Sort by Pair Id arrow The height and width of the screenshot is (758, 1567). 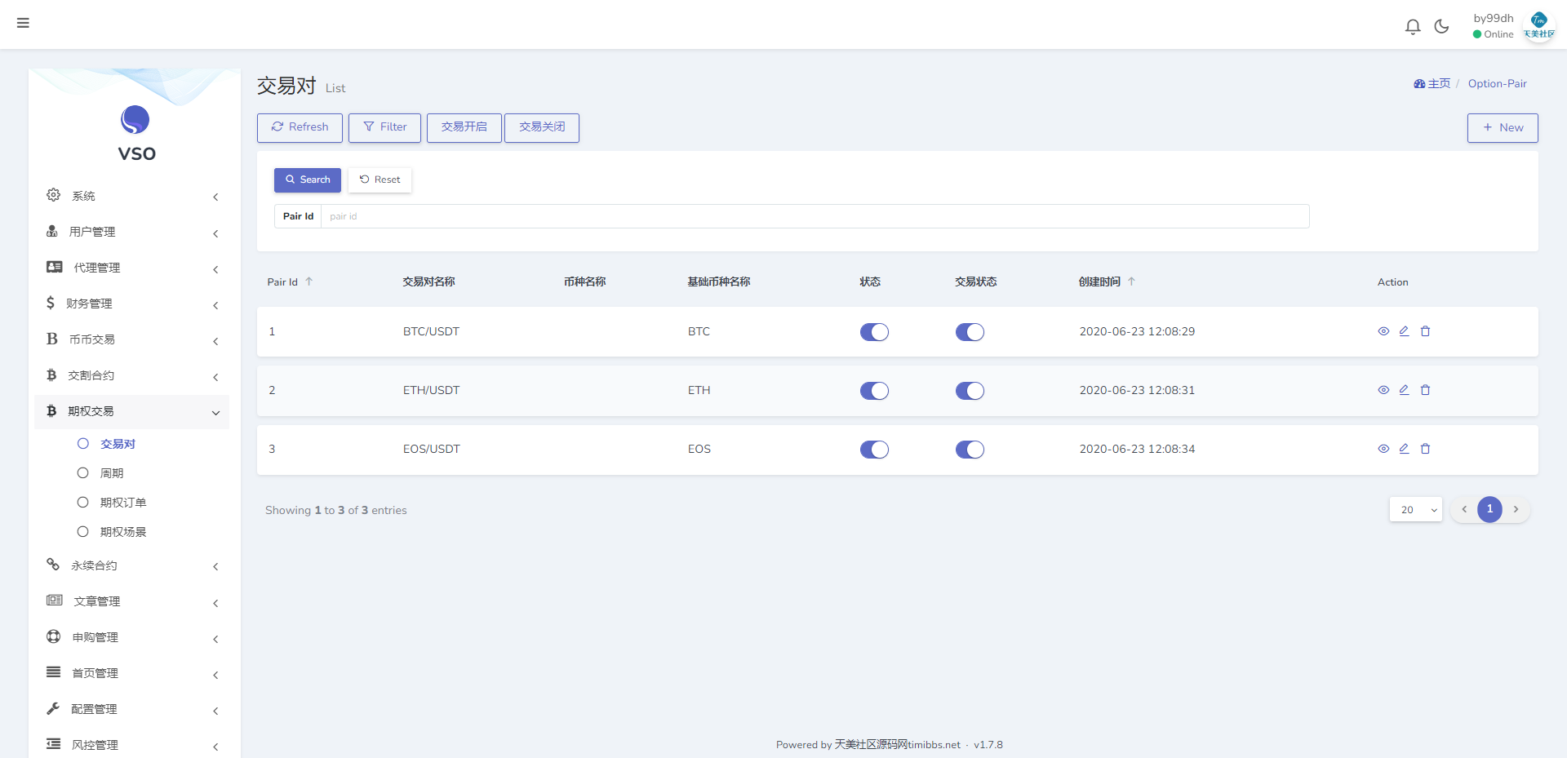[x=309, y=281]
